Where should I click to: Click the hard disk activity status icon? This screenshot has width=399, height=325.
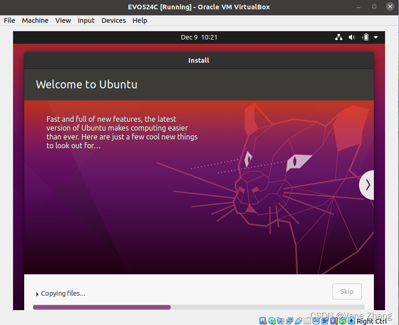click(263, 321)
